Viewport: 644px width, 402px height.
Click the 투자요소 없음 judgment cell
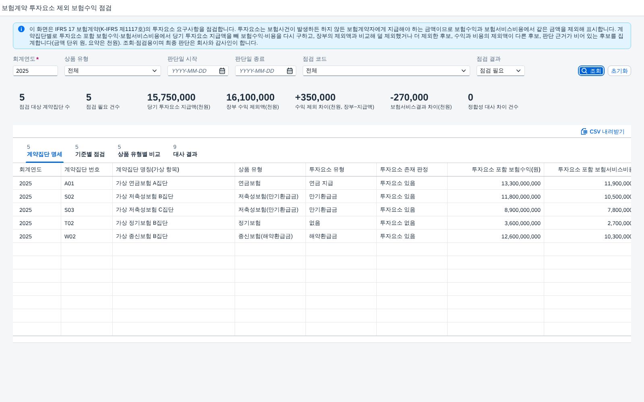coord(412,223)
